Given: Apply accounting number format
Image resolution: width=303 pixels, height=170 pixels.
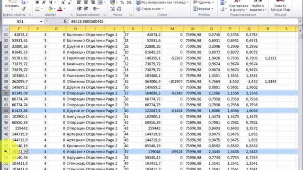Looking at the screenshot, I should coord(112,2).
